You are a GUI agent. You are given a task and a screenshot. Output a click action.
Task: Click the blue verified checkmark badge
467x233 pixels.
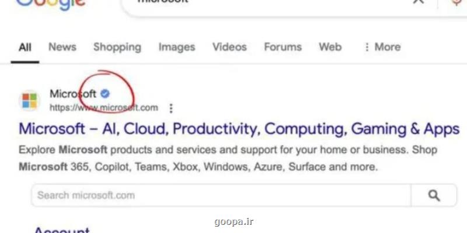[x=105, y=94]
